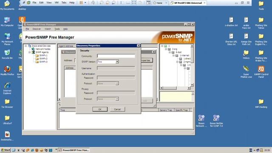Screen dimensions: 272x153
Task: Open the PowerSNMP File menu
Action: coord(27,29)
